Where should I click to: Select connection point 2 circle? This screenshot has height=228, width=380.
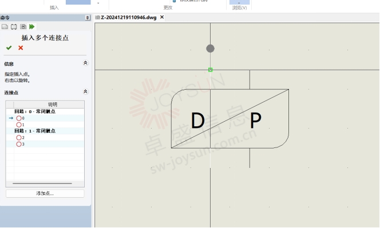[x=19, y=138]
